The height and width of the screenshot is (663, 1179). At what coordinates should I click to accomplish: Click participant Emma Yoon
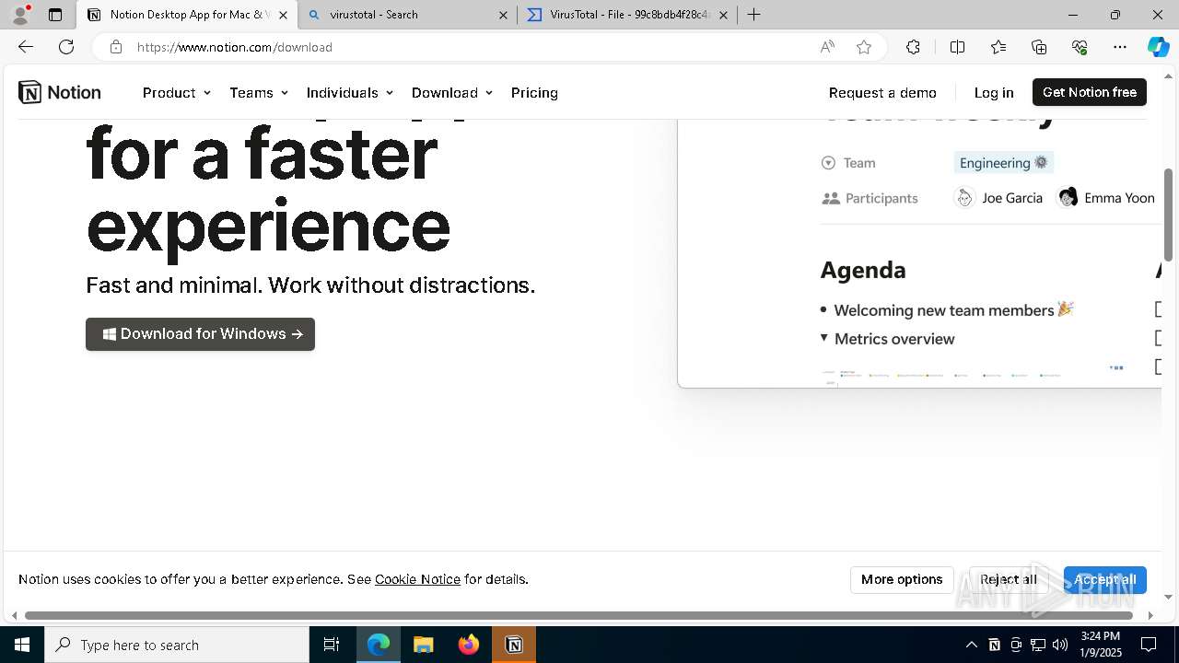pos(1106,198)
